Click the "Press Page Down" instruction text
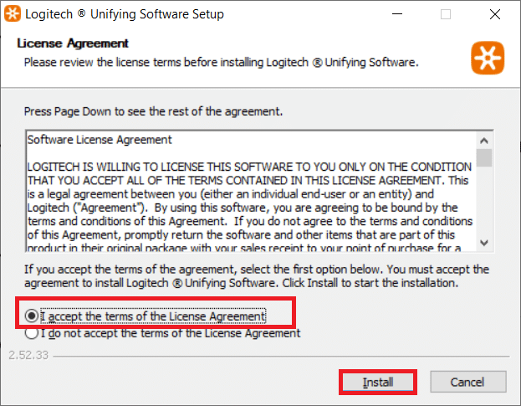Viewport: 521px width, 406px height. 153,111
